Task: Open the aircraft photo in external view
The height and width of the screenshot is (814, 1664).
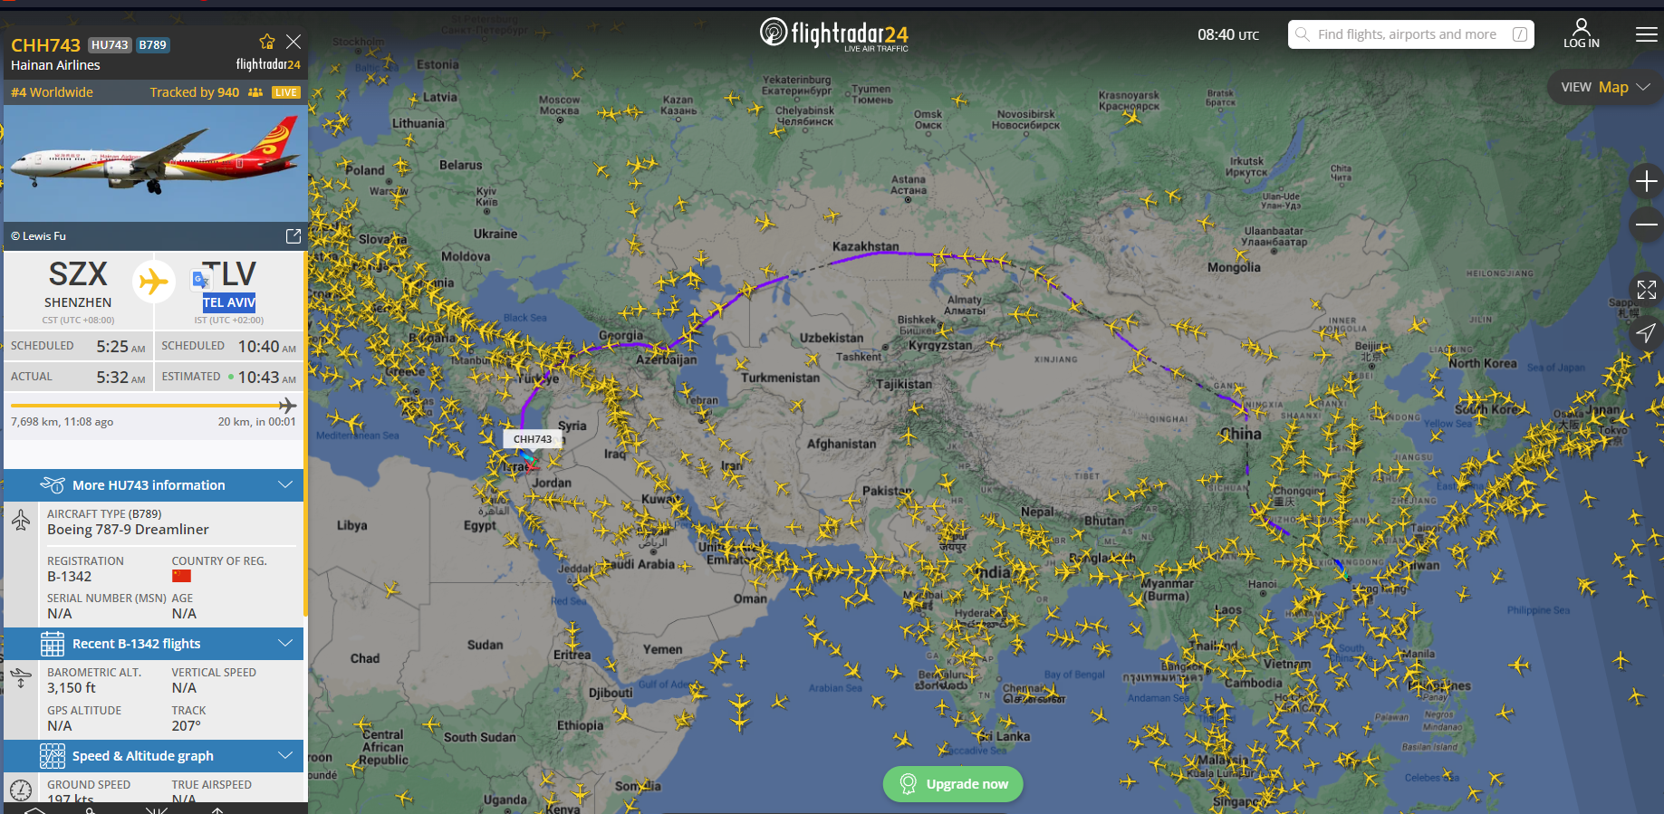Action: tap(293, 235)
